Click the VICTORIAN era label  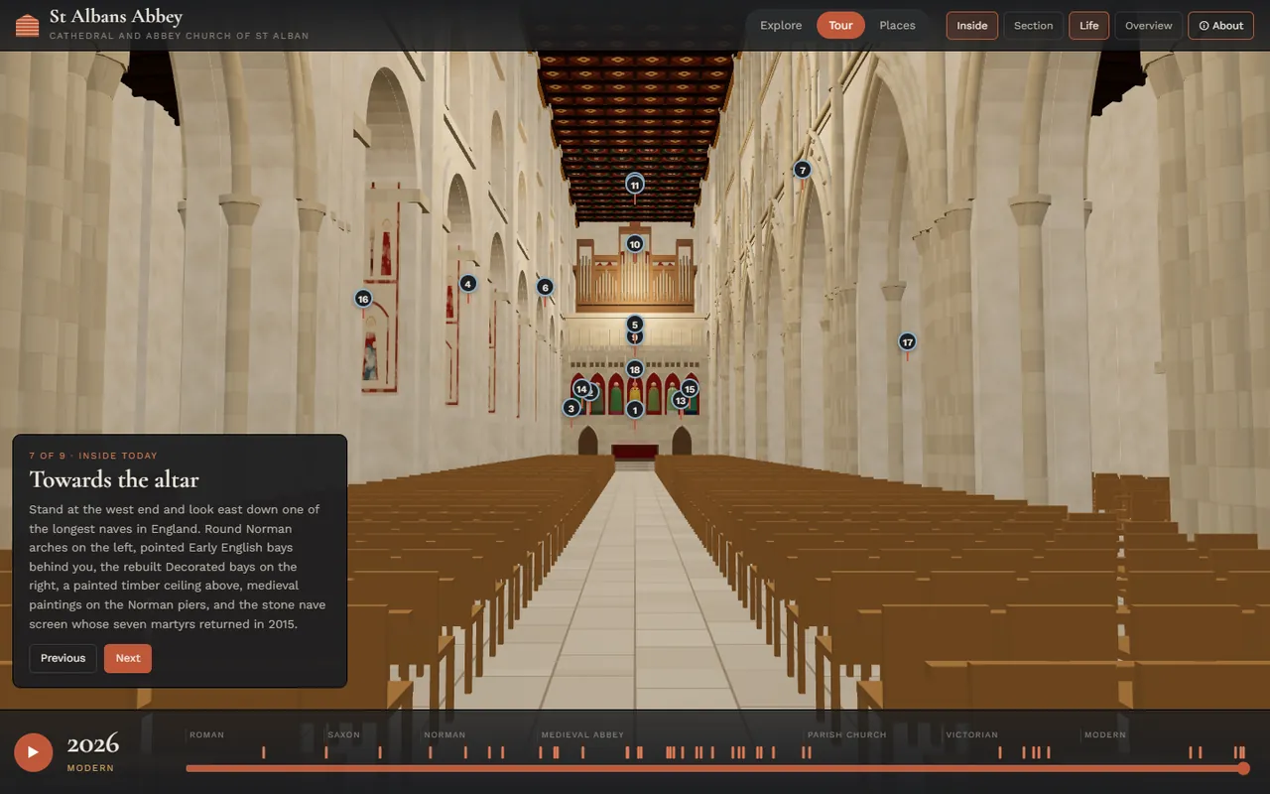coord(972,735)
